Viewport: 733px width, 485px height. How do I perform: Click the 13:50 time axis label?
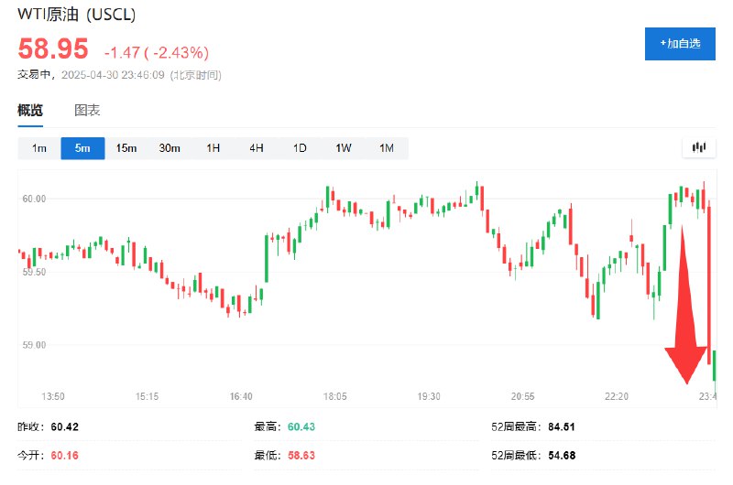pos(53,396)
